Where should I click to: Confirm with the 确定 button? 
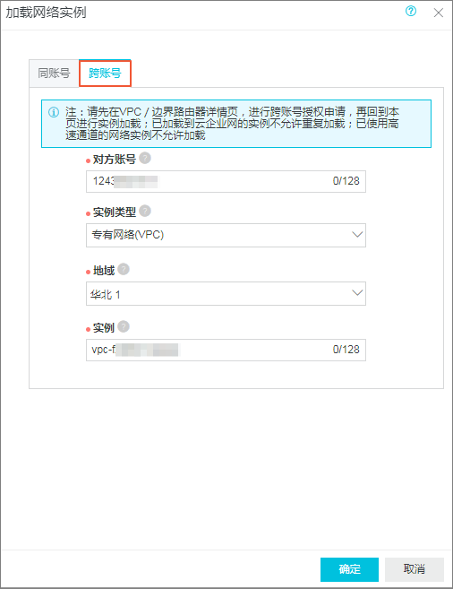click(x=349, y=569)
